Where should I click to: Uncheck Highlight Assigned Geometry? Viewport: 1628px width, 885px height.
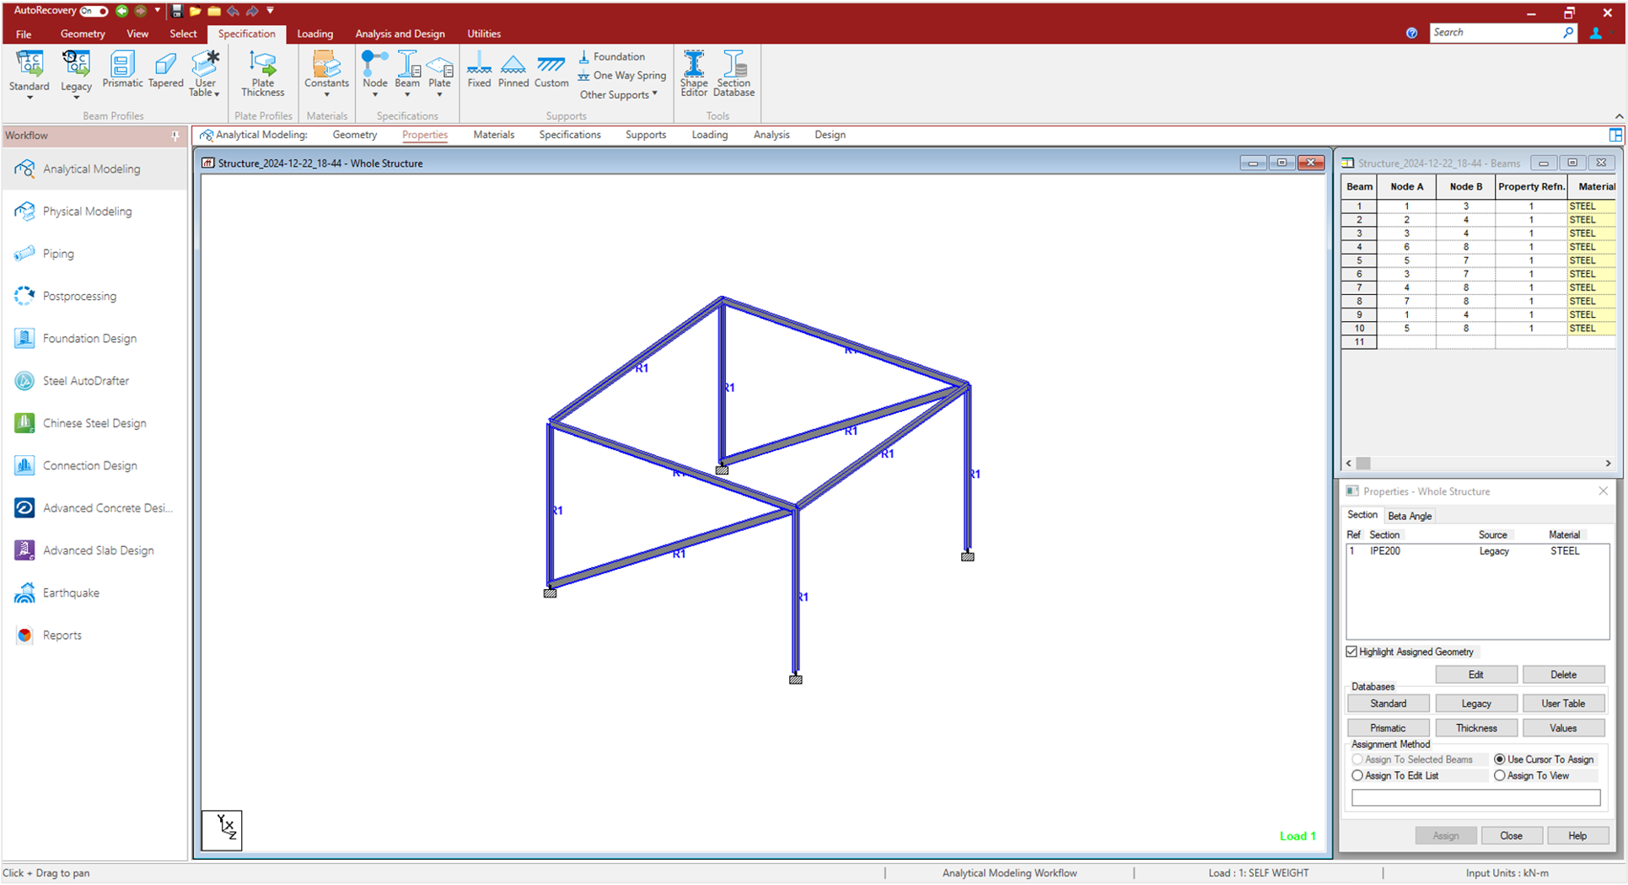click(1352, 652)
